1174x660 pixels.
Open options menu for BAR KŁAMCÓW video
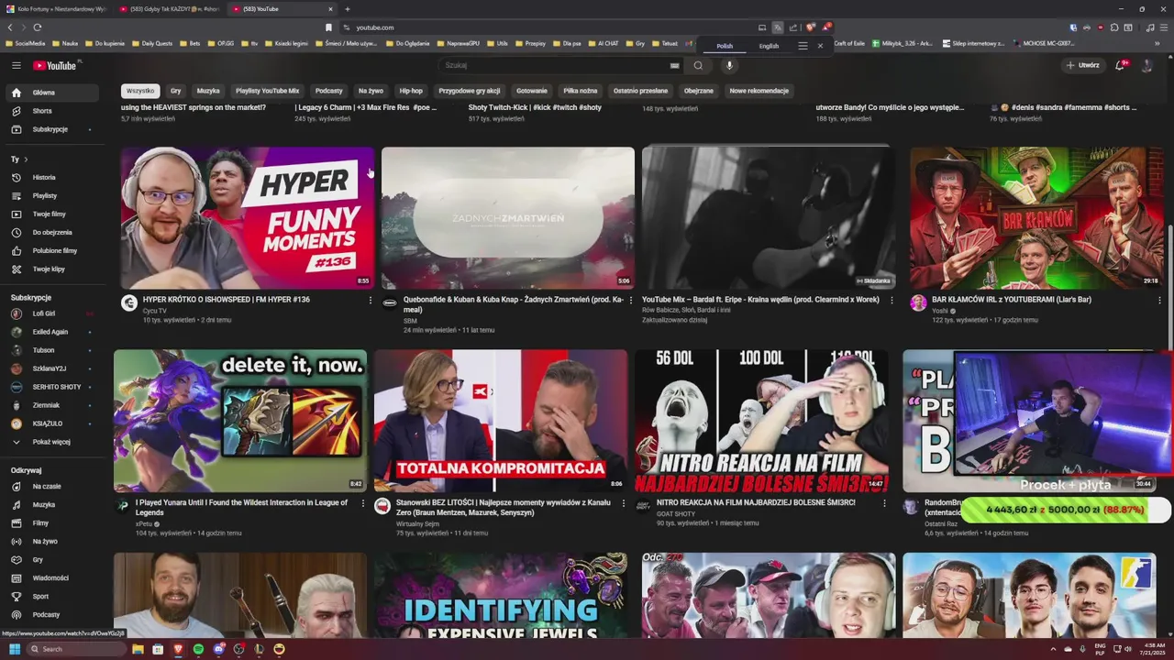[x=1159, y=300]
